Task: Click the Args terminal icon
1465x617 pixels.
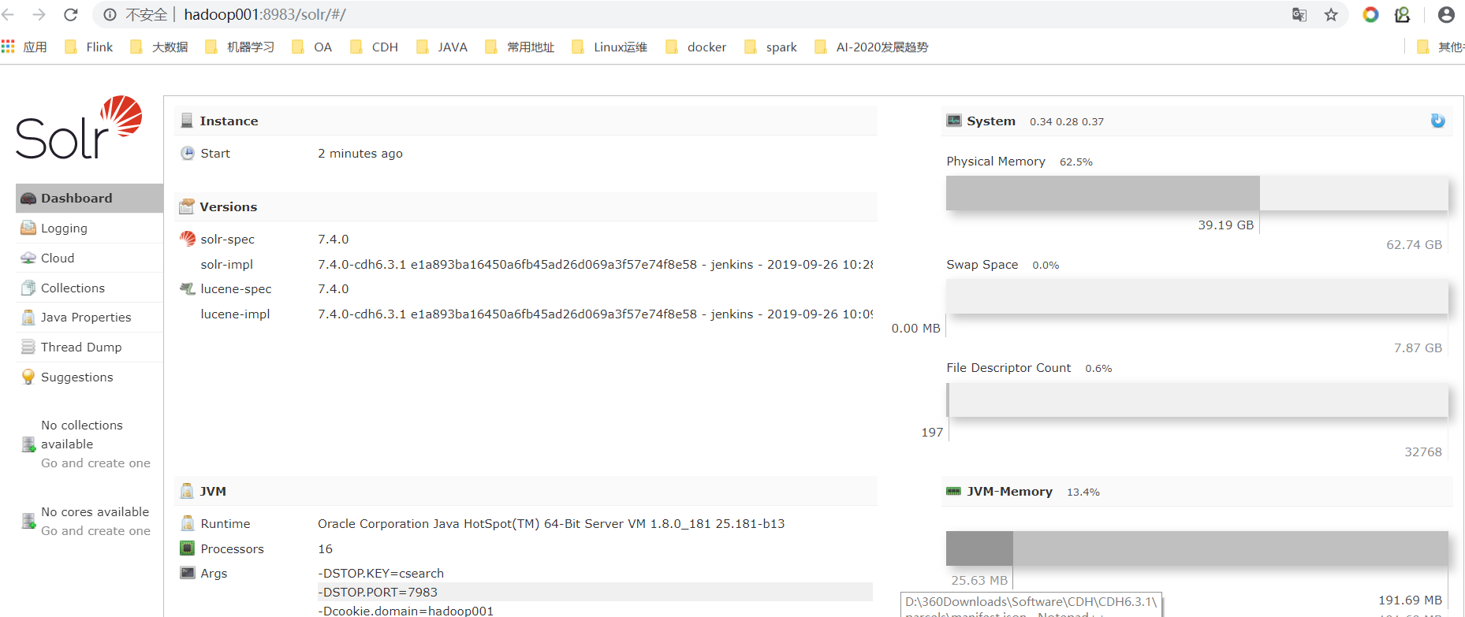Action: click(x=188, y=573)
